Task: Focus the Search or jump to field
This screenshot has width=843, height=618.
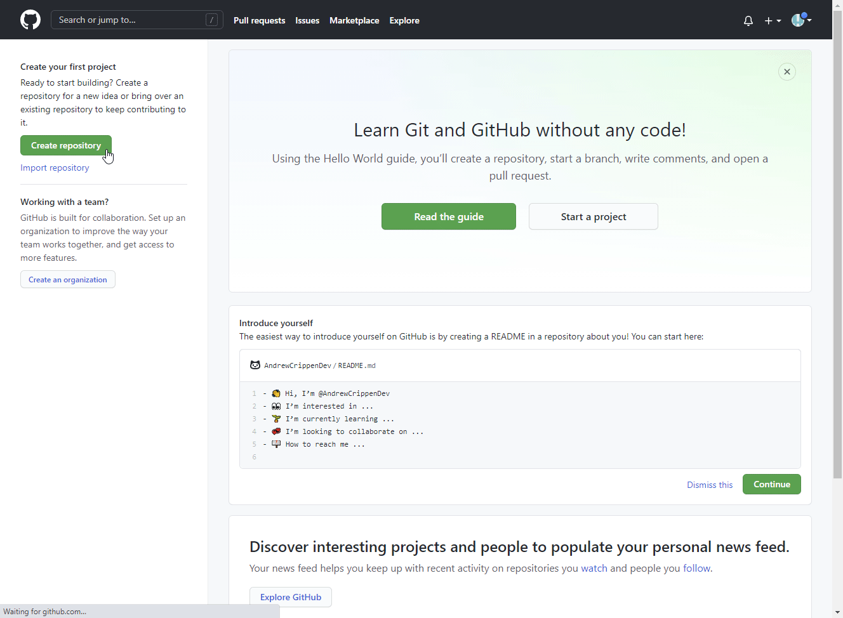Action: click(137, 20)
